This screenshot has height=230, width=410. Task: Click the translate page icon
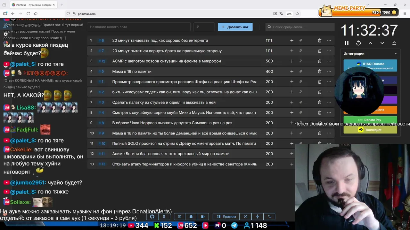[281, 14]
